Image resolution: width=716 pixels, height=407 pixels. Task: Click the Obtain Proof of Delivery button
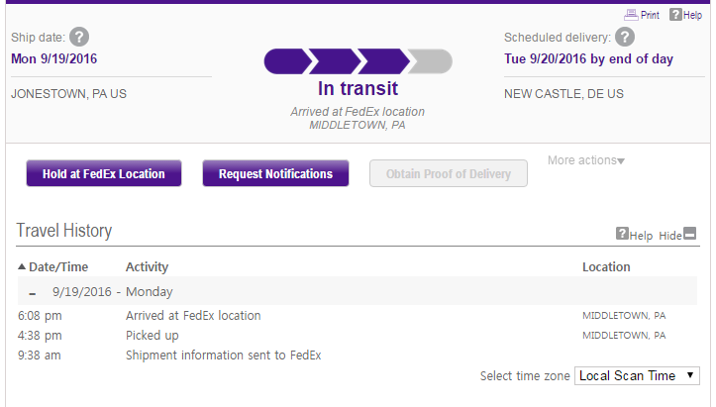[449, 174]
